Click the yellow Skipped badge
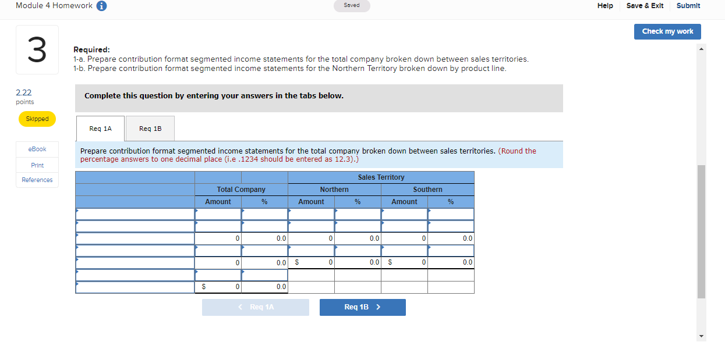 coord(37,119)
